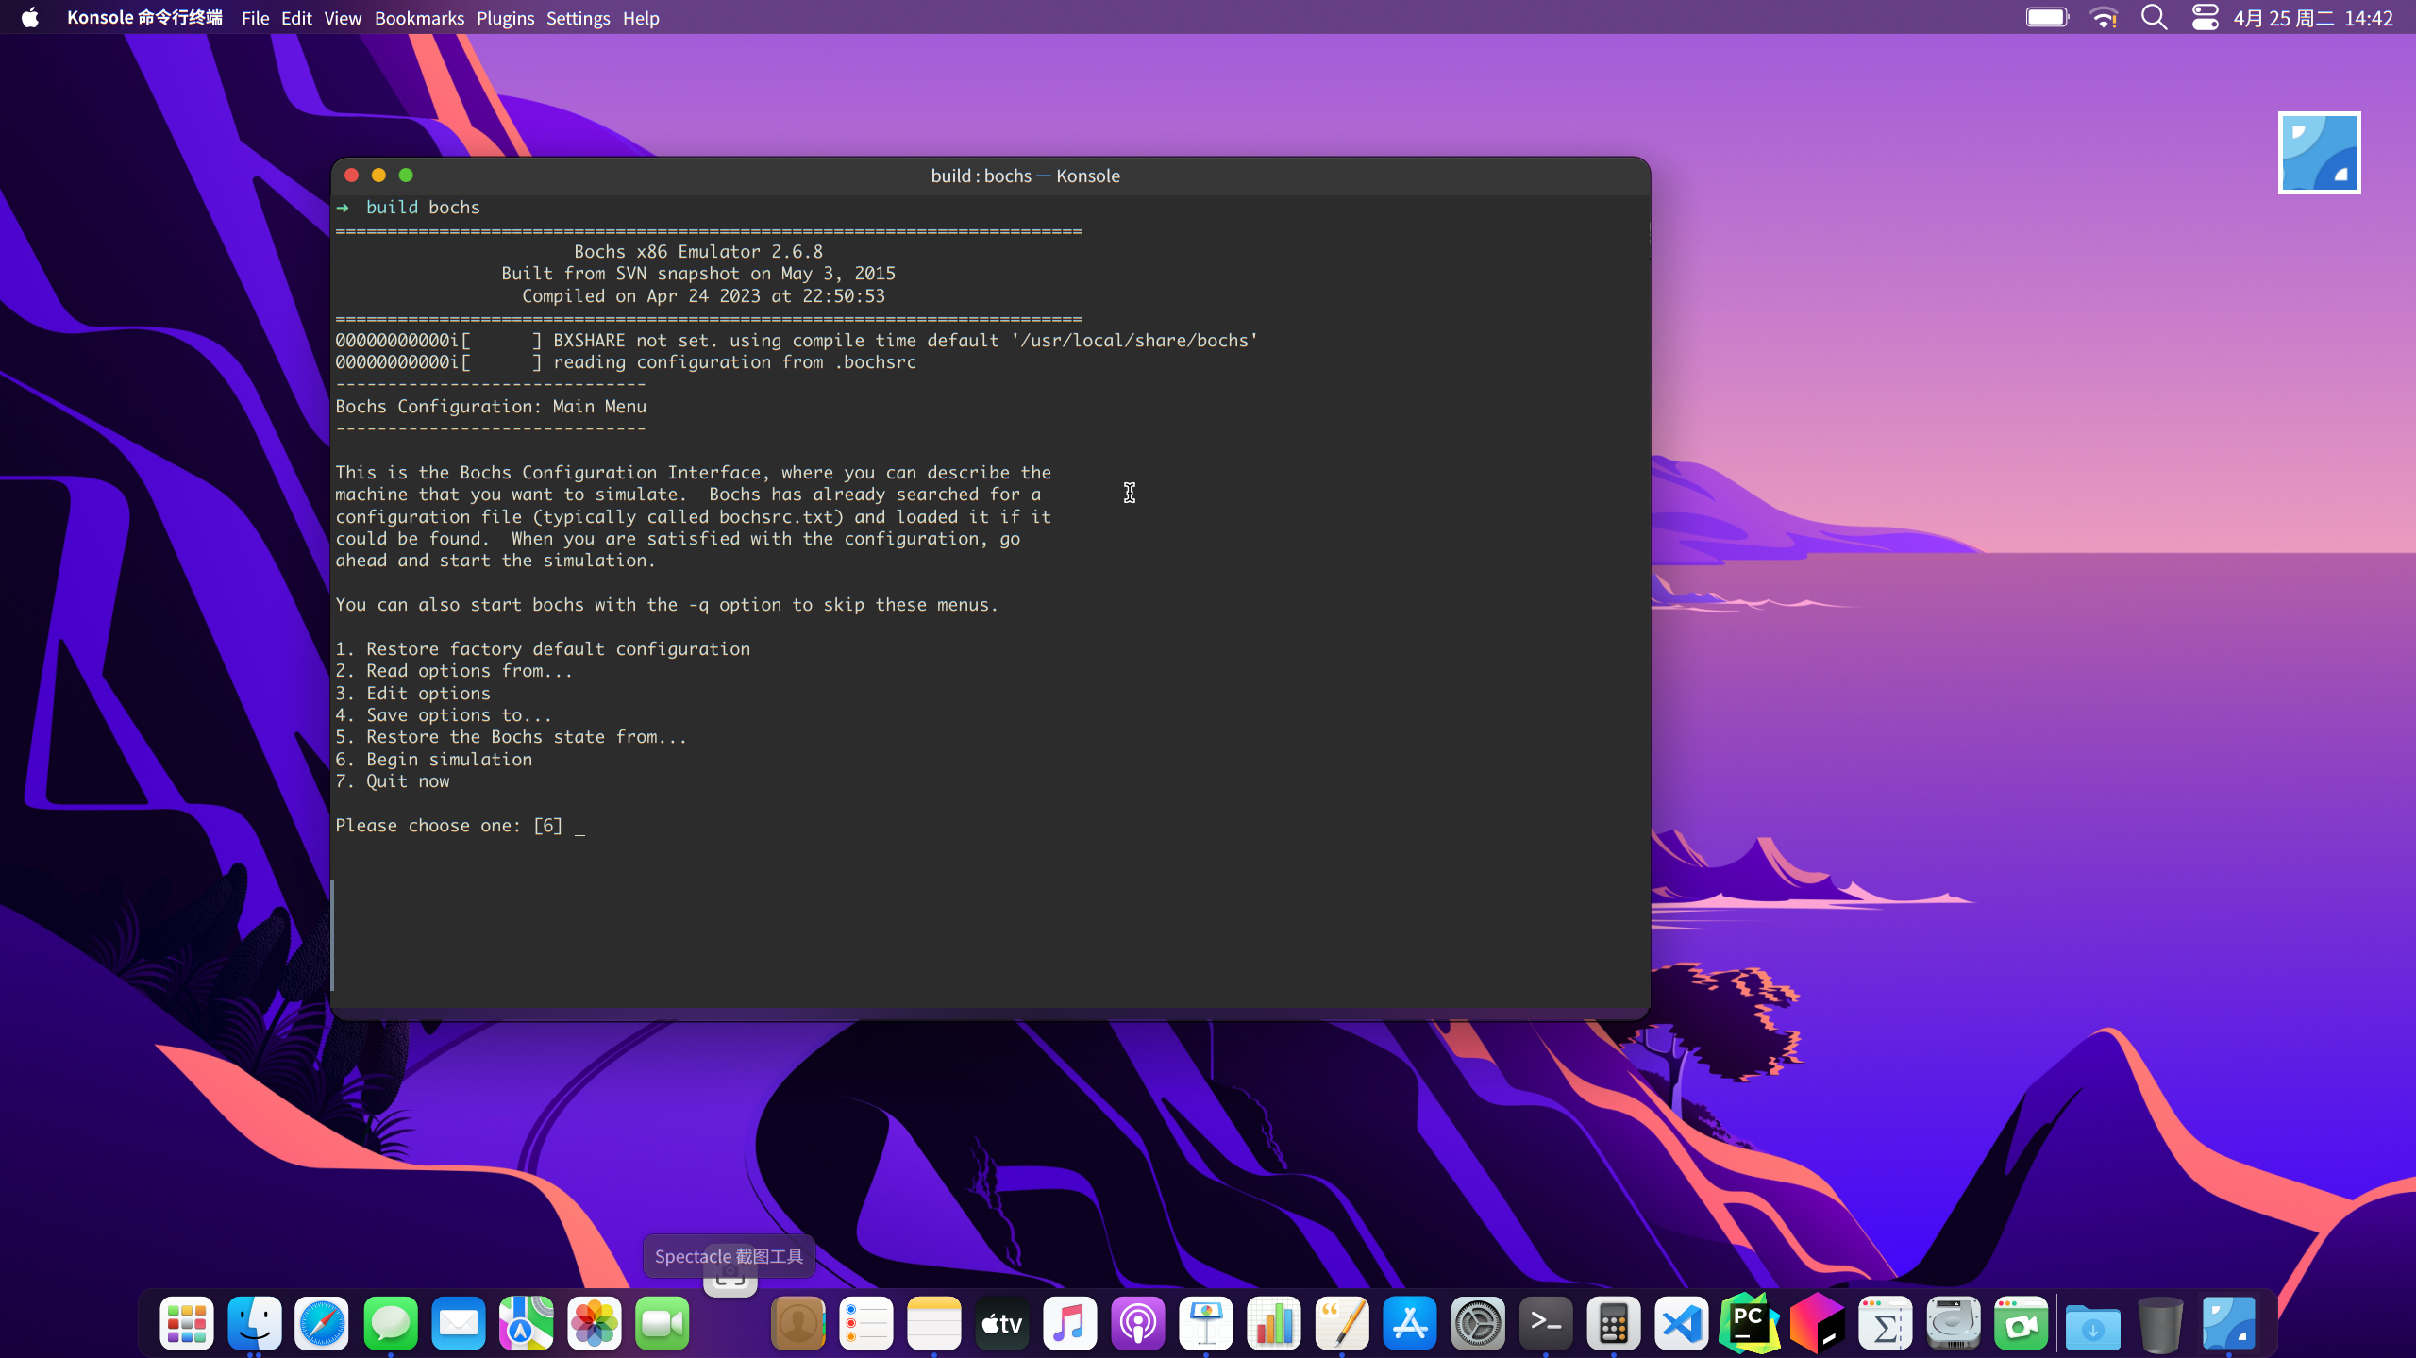The width and height of the screenshot is (2416, 1358).
Task: Open the Apple menu
Action: point(30,18)
